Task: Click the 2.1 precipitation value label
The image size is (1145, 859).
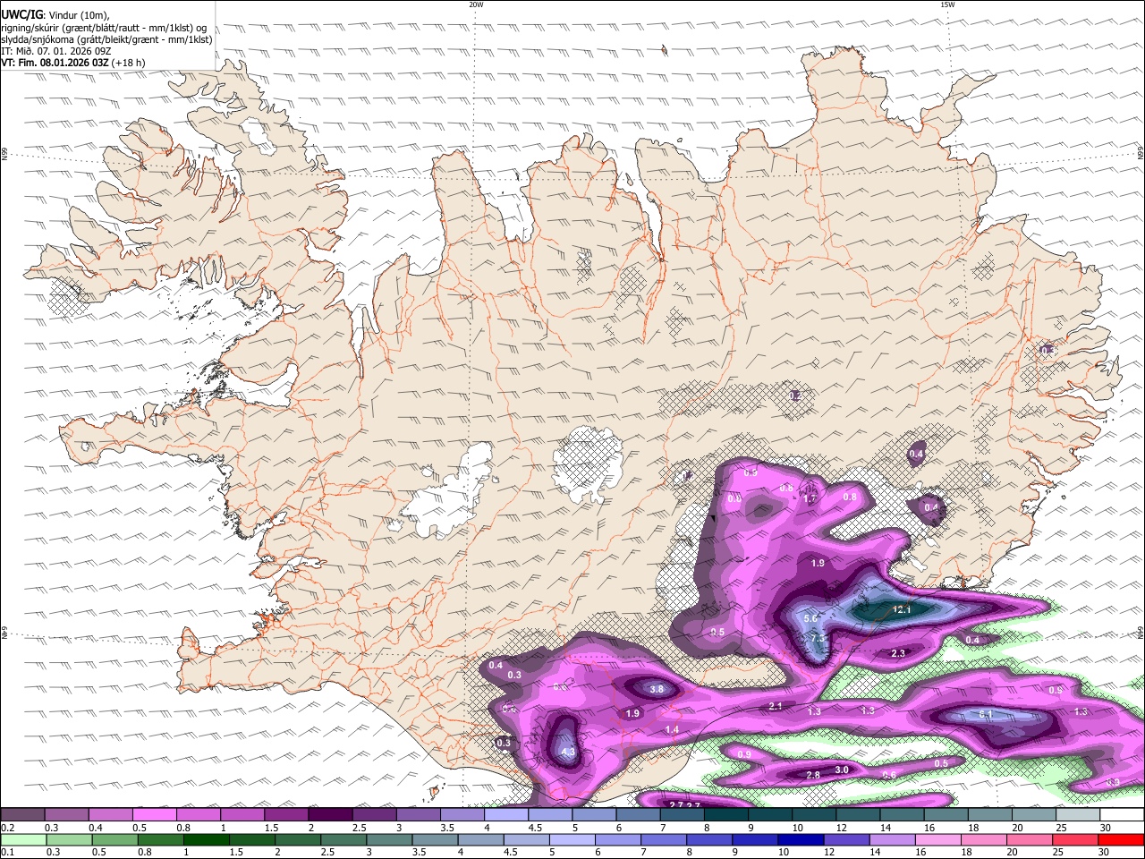Action: tap(776, 706)
